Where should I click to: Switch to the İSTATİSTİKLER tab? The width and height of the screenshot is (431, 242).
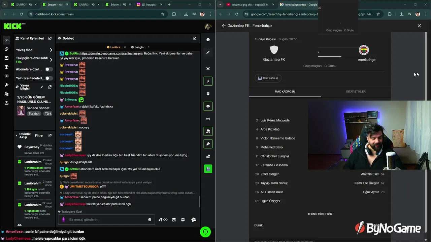click(356, 91)
